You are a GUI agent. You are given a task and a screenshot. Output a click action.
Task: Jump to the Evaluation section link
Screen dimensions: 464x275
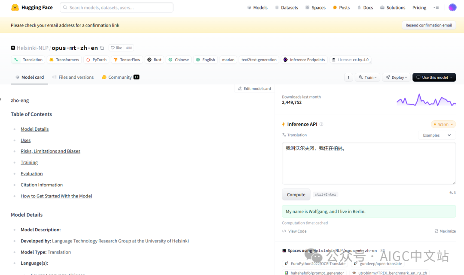click(x=32, y=173)
